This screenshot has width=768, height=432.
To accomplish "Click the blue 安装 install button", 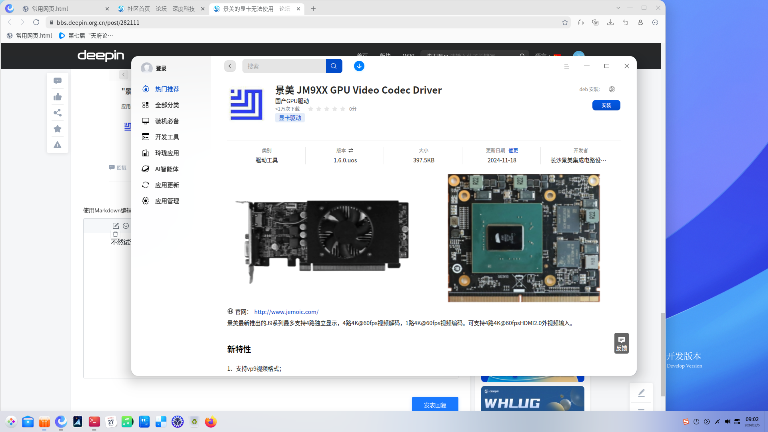I will [x=606, y=105].
